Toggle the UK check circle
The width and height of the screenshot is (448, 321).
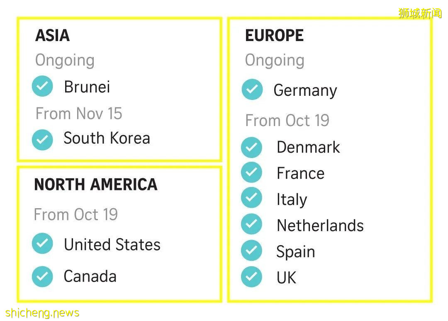click(x=251, y=277)
